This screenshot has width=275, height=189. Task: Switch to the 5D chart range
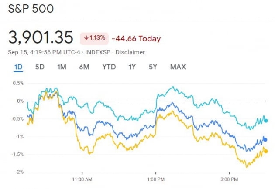(x=40, y=67)
